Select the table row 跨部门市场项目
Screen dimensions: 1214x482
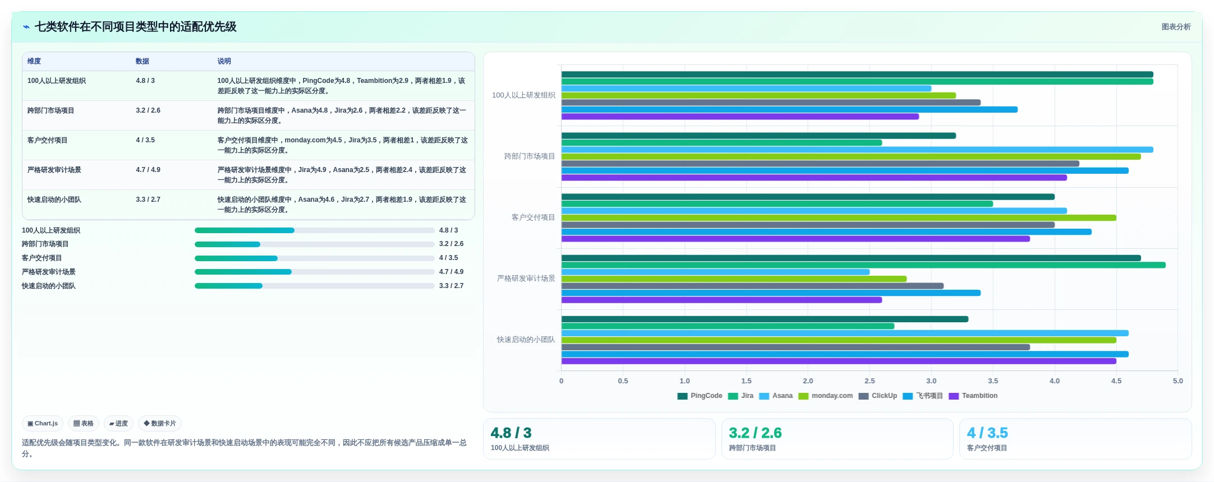tap(248, 115)
